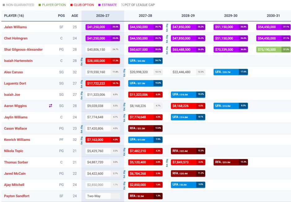This screenshot has height=202, width=291.
Task: Click the 2026-27 season column header
Action: 103,16
